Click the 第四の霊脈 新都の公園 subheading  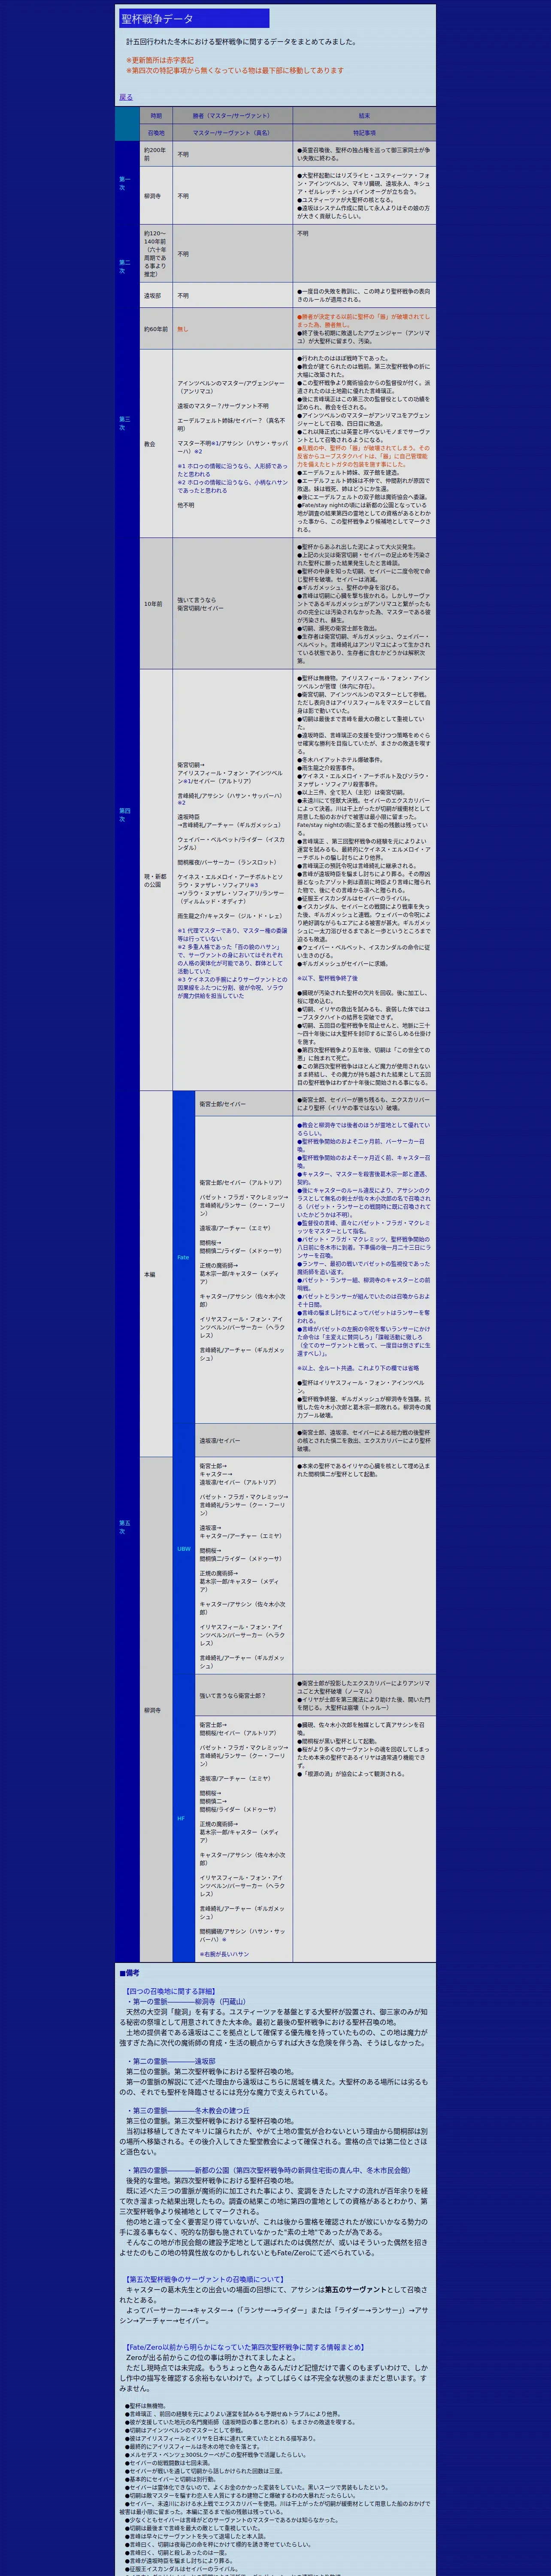click(269, 2170)
